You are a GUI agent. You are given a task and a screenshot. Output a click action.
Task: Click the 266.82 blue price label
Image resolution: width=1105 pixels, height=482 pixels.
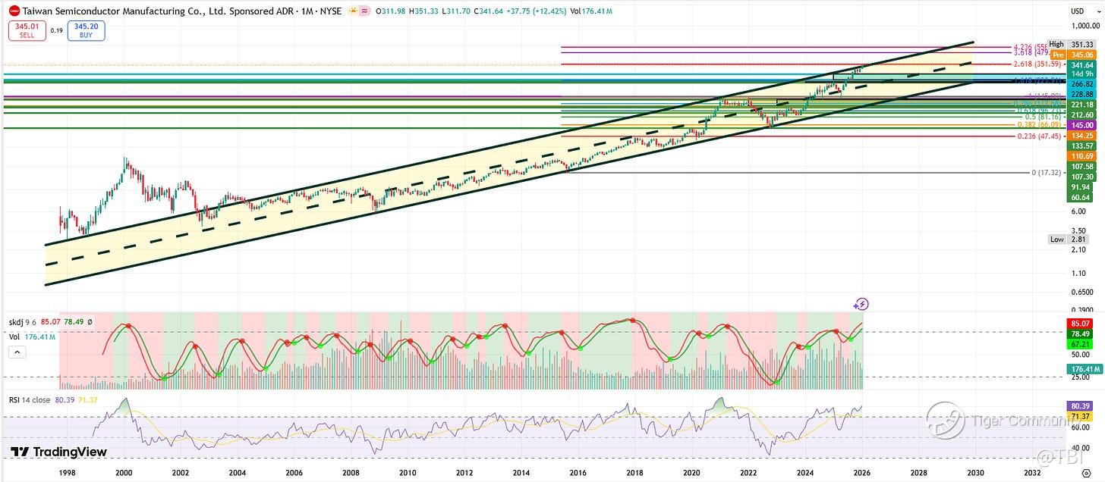[1081, 84]
